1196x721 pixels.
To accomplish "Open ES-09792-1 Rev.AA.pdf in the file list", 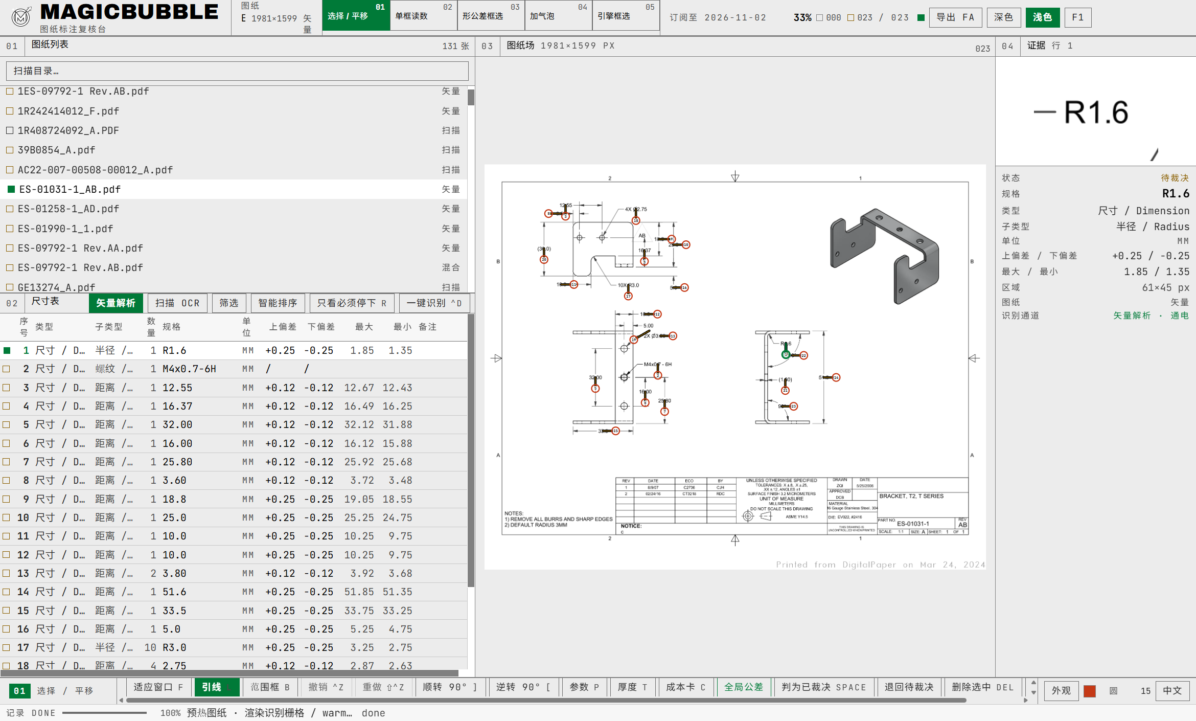I will pos(234,248).
